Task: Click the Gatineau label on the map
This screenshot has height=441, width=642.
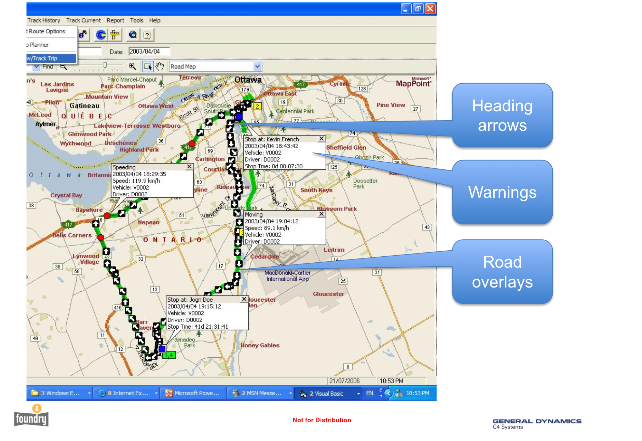Action: [x=84, y=106]
